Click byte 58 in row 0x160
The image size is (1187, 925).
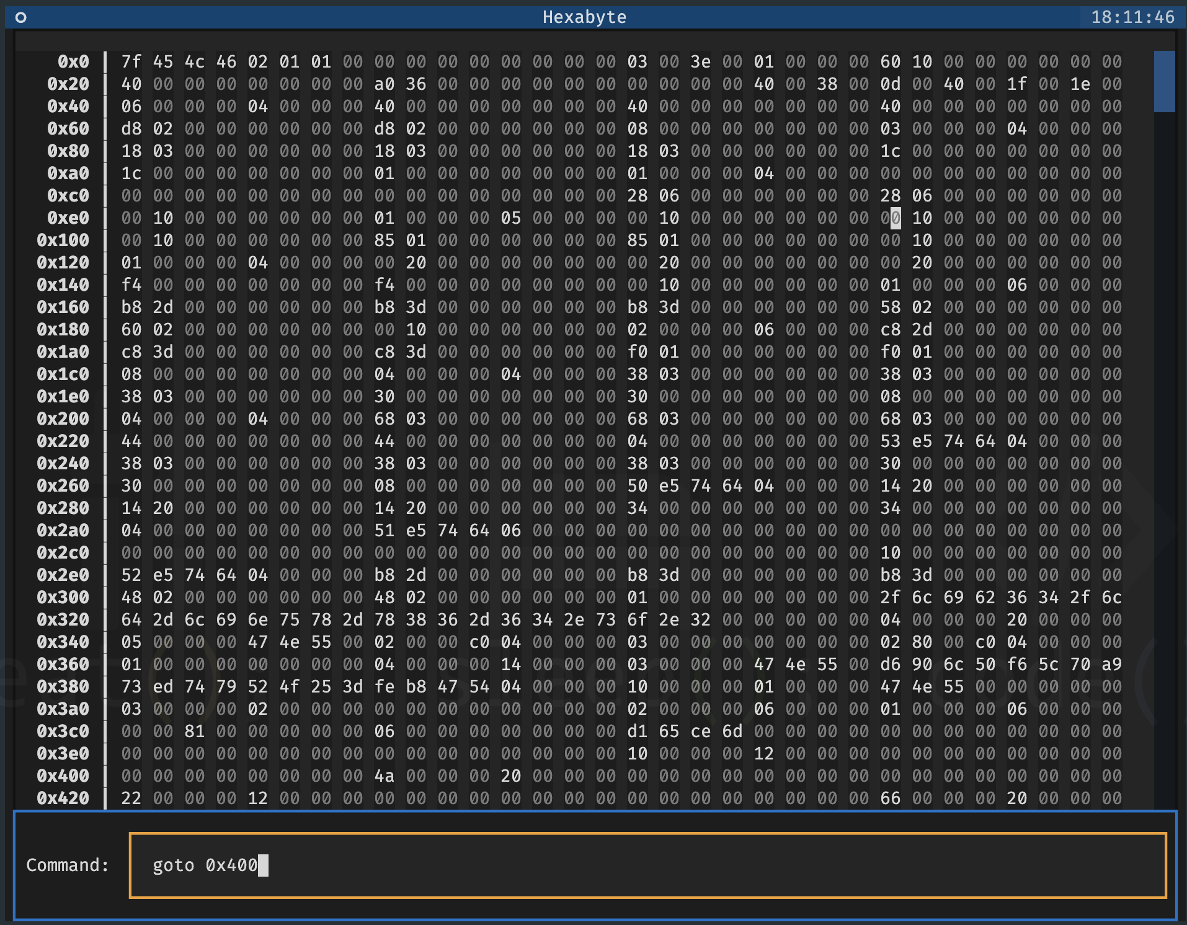pos(891,307)
